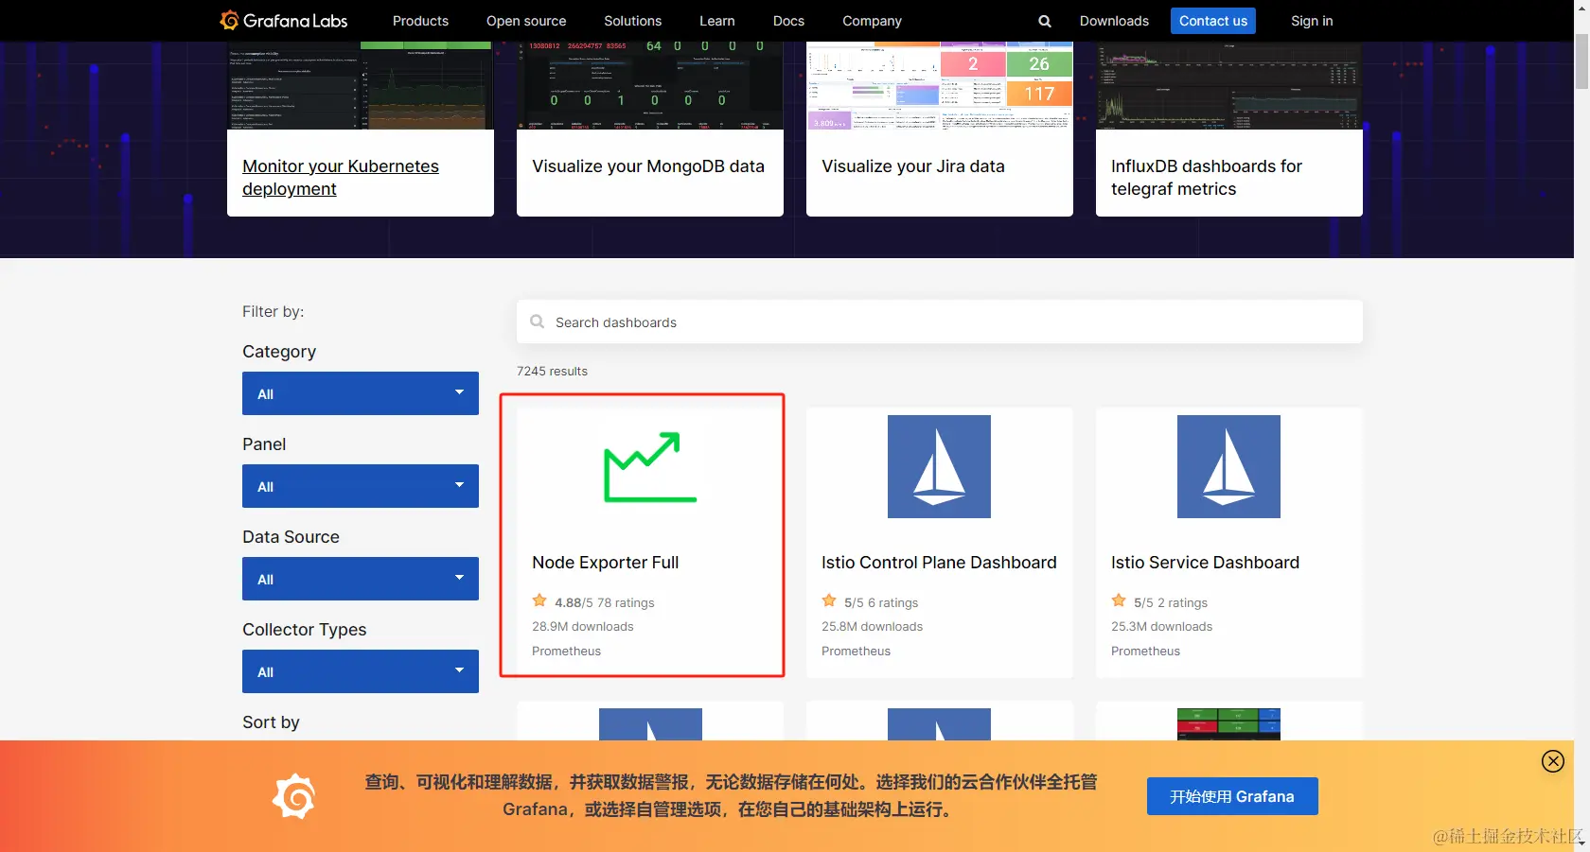Expand the Data Source filter dropdown
The width and height of the screenshot is (1590, 852).
[361, 579]
